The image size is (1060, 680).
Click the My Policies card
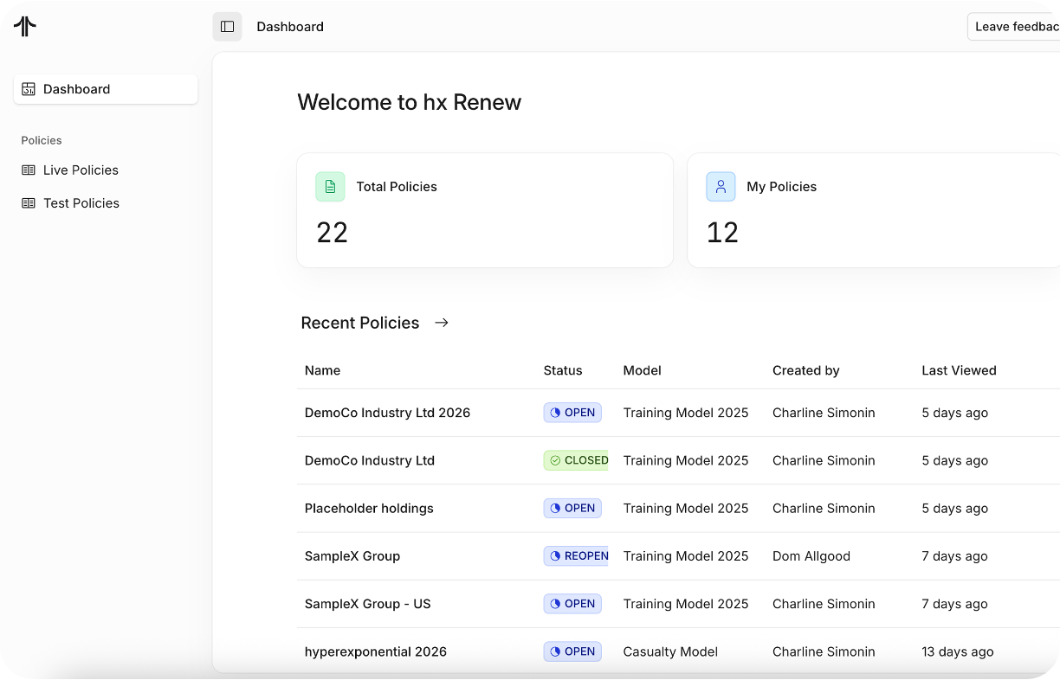[x=873, y=210]
